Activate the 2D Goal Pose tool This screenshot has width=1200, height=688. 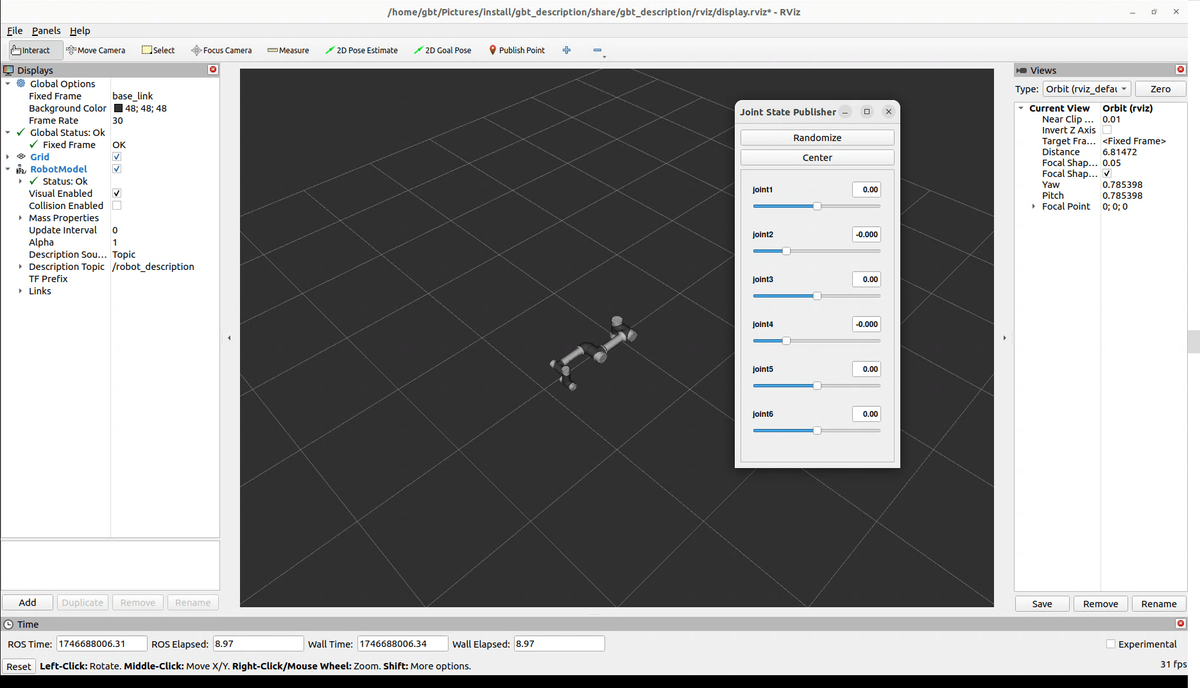tap(442, 50)
